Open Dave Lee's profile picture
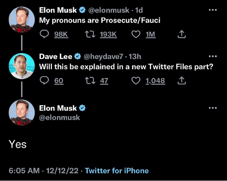Viewport: 227px width, 181px height. [x=22, y=66]
